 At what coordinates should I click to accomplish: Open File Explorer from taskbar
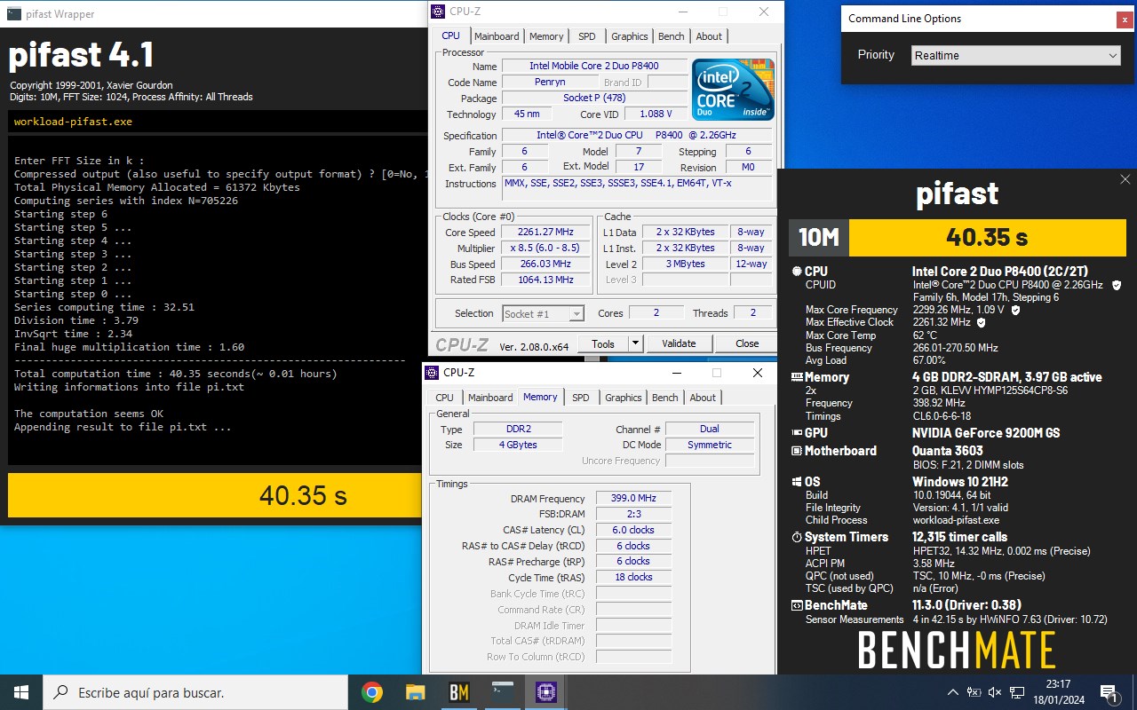click(x=416, y=692)
